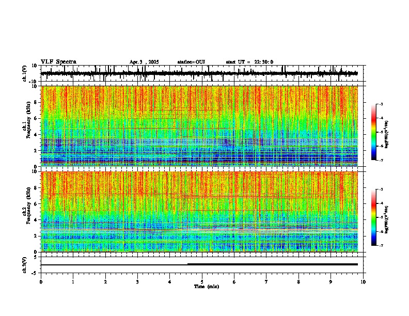Select the "ch.3(V)" axis label
This screenshot has height=316, width=409.
(25, 265)
